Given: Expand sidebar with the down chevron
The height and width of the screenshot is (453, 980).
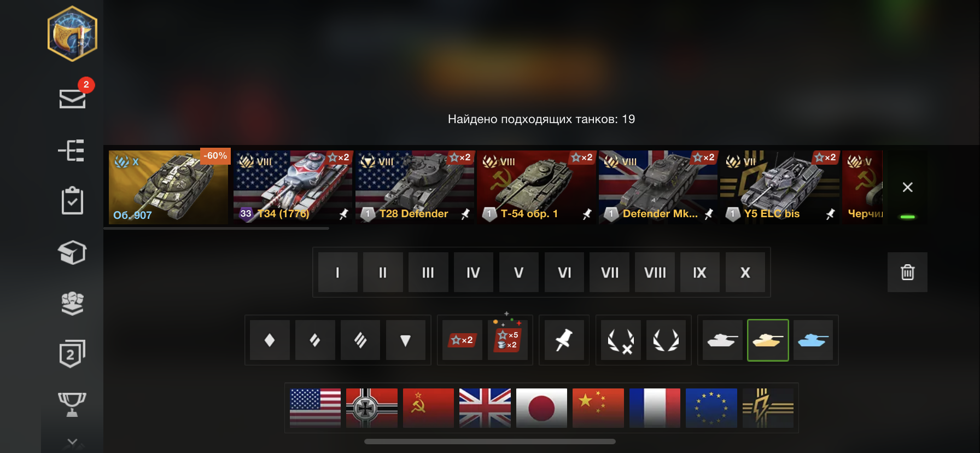Looking at the screenshot, I should [x=72, y=442].
